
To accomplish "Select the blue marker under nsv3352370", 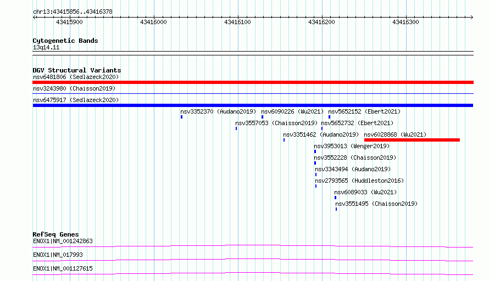I will tap(181, 117).
